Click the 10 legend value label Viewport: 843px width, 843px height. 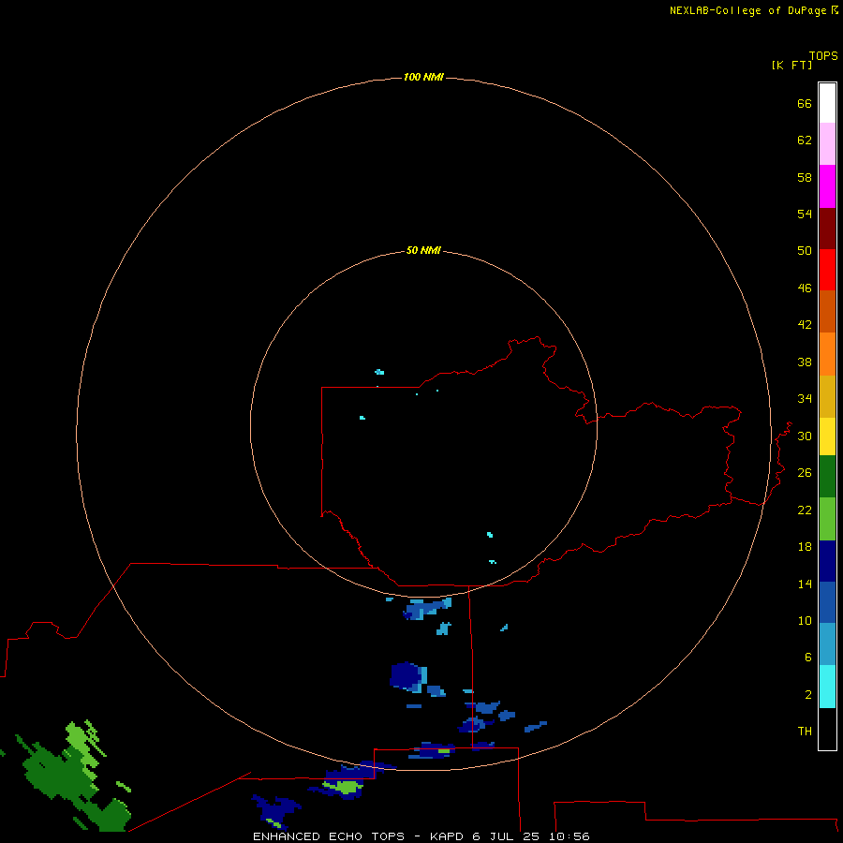click(x=805, y=621)
